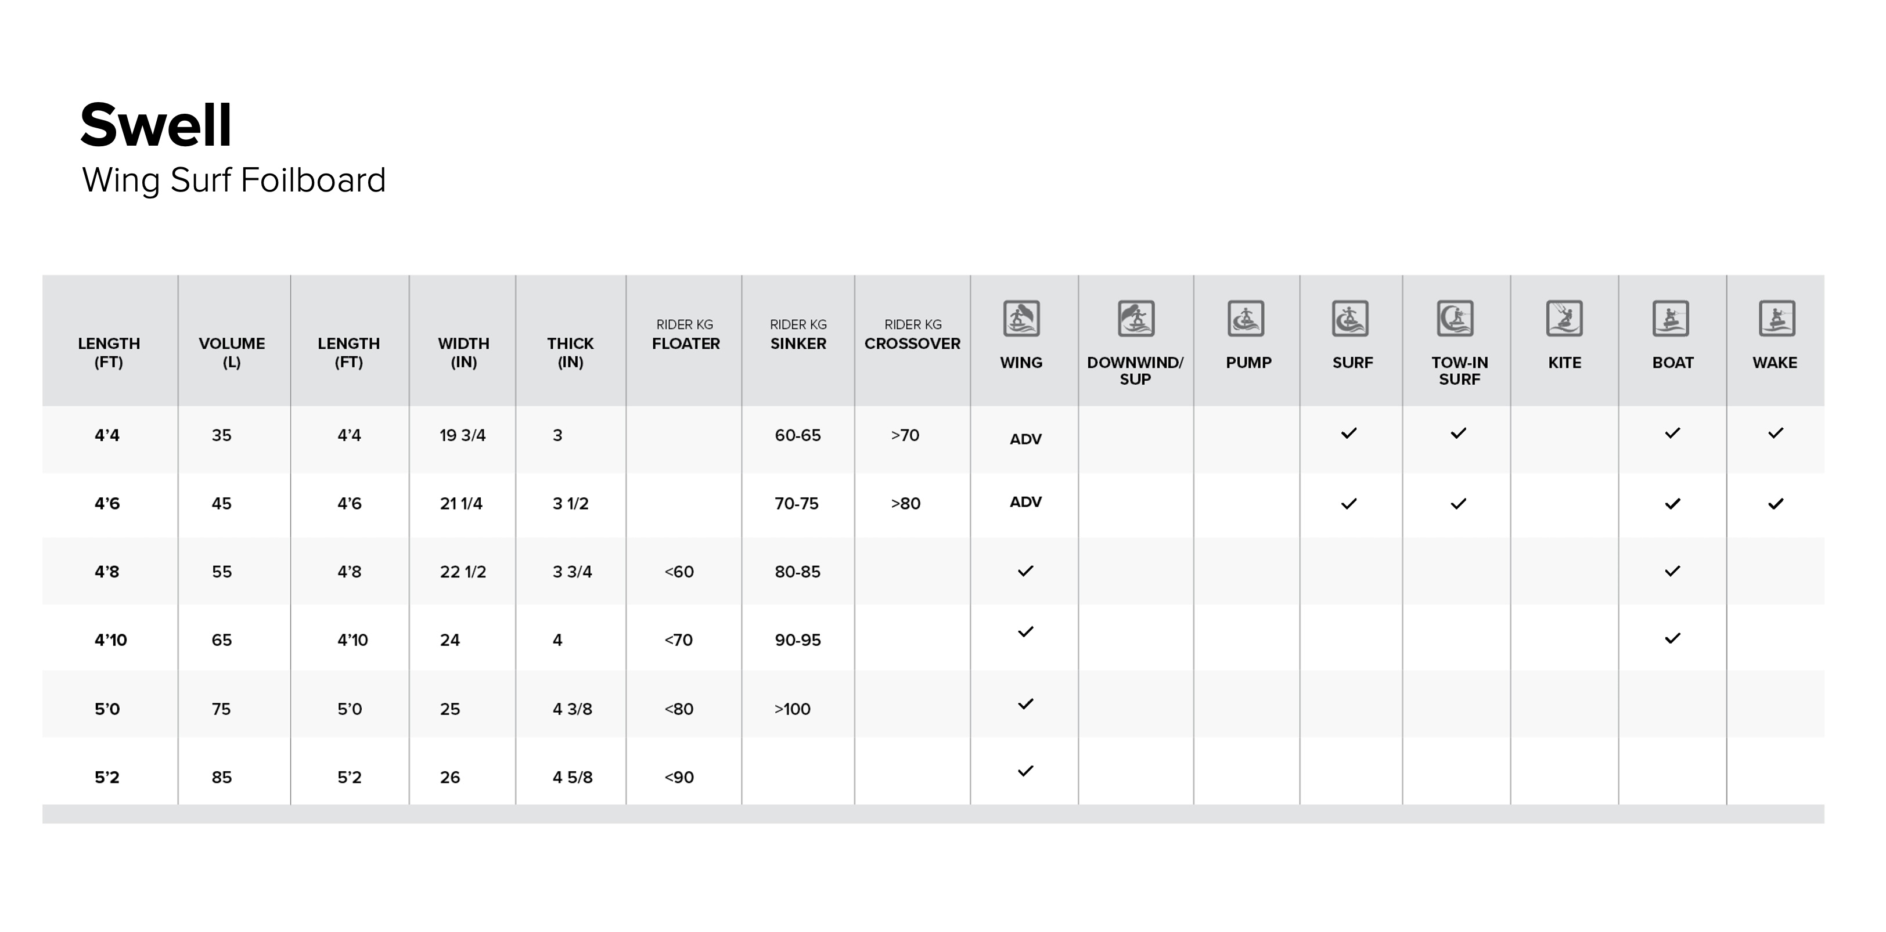The width and height of the screenshot is (1886, 932).
Task: Click the thickness value 3 1/2
Action: [x=570, y=503]
